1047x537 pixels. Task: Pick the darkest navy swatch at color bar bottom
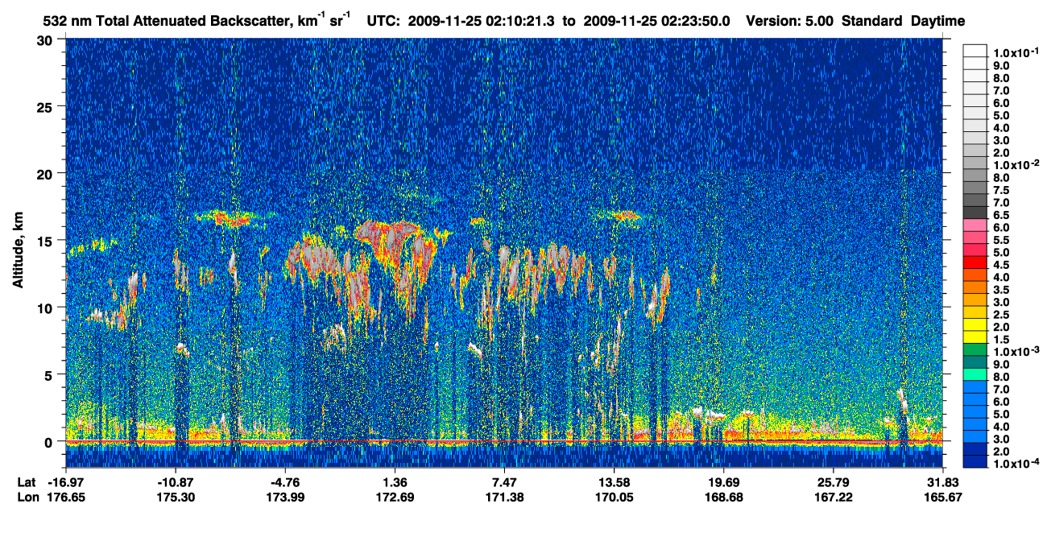[x=975, y=461]
